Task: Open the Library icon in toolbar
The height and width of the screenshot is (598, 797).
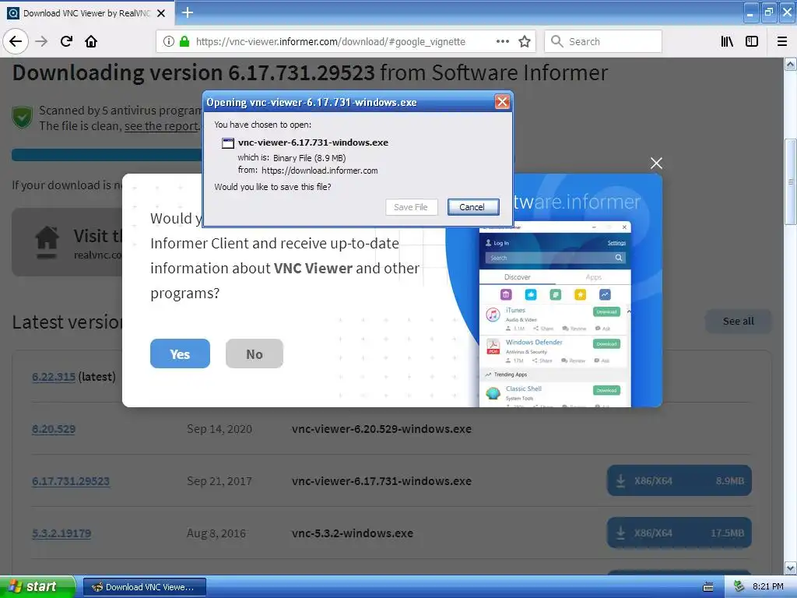Action: tap(727, 41)
